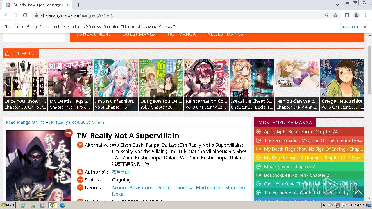Select the Shounen genre
Screen dimensions: 372x209
click(x=235, y=188)
